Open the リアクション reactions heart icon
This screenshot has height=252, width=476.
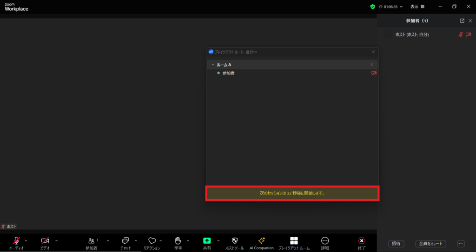[x=152, y=241]
